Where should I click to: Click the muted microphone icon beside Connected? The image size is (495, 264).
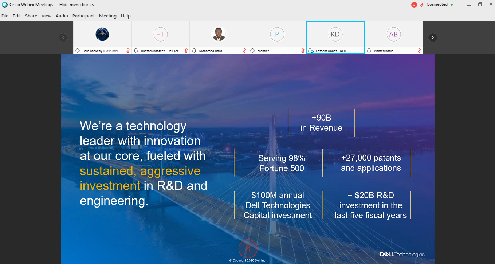point(422,5)
